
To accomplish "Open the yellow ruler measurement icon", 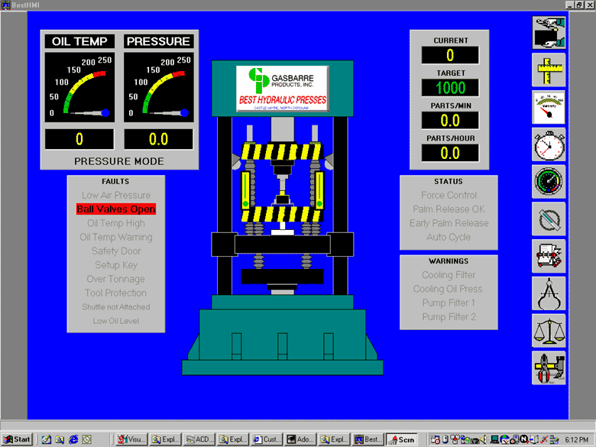I will [x=549, y=70].
